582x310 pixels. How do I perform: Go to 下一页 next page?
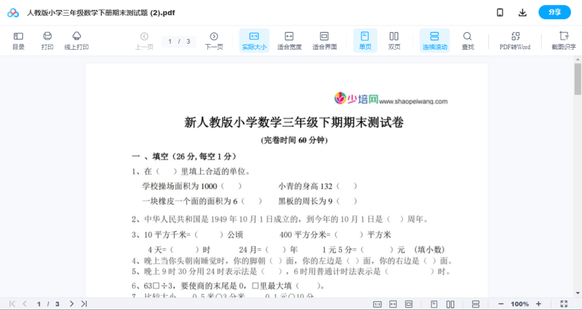point(214,40)
